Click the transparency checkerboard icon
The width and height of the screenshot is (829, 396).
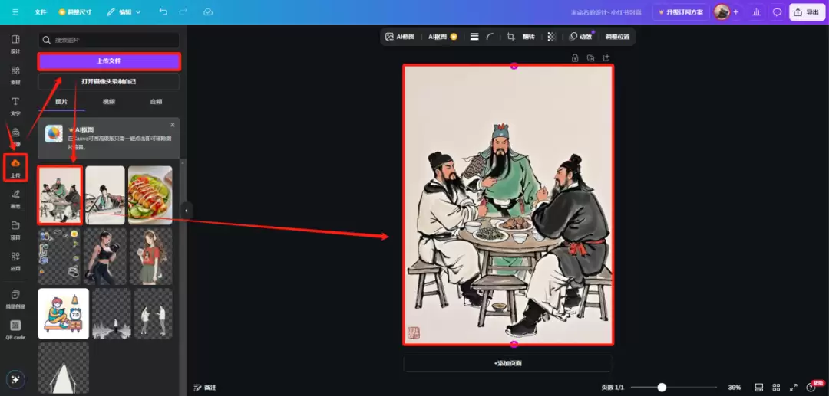[x=550, y=37]
